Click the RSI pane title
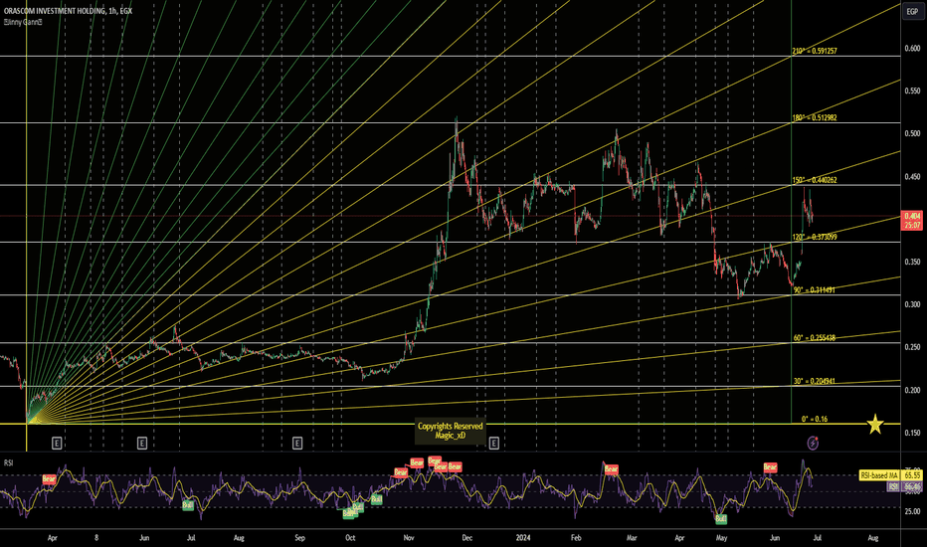927x547 pixels. [x=8, y=462]
